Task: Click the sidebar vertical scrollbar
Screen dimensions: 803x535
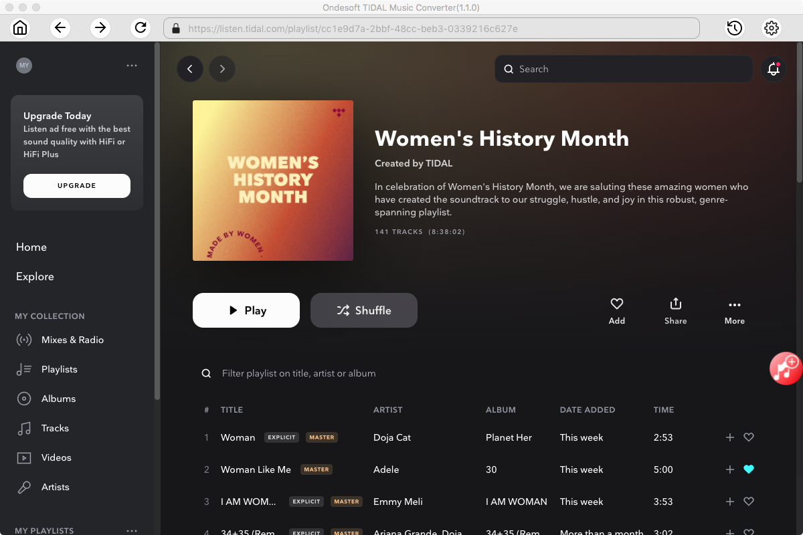Action: pyautogui.click(x=157, y=221)
